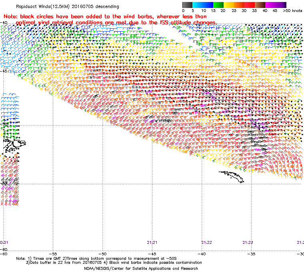Choose the magenta 40-45 knots legend band
Viewport: 304px width, 275px height.
[271, 5]
